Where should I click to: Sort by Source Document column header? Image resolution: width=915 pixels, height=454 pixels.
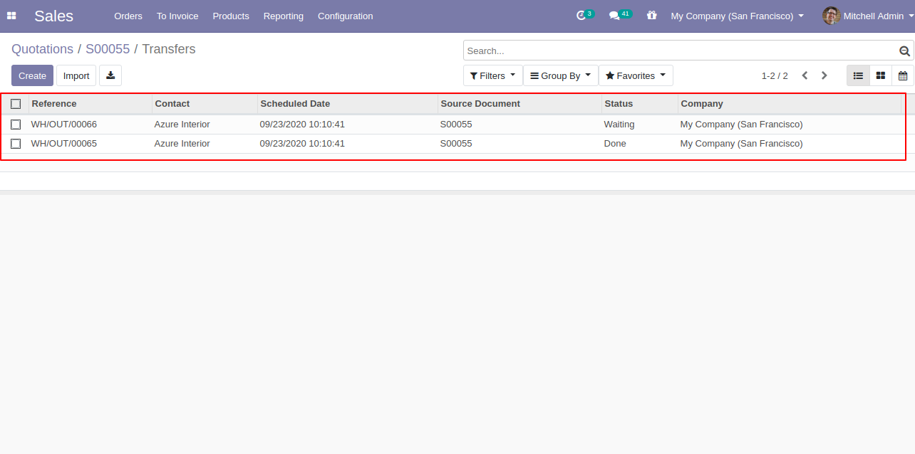coord(519,104)
